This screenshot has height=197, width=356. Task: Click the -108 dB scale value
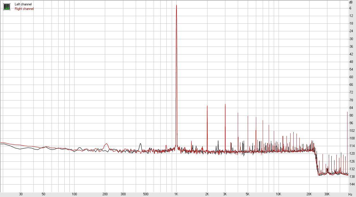tap(352, 138)
